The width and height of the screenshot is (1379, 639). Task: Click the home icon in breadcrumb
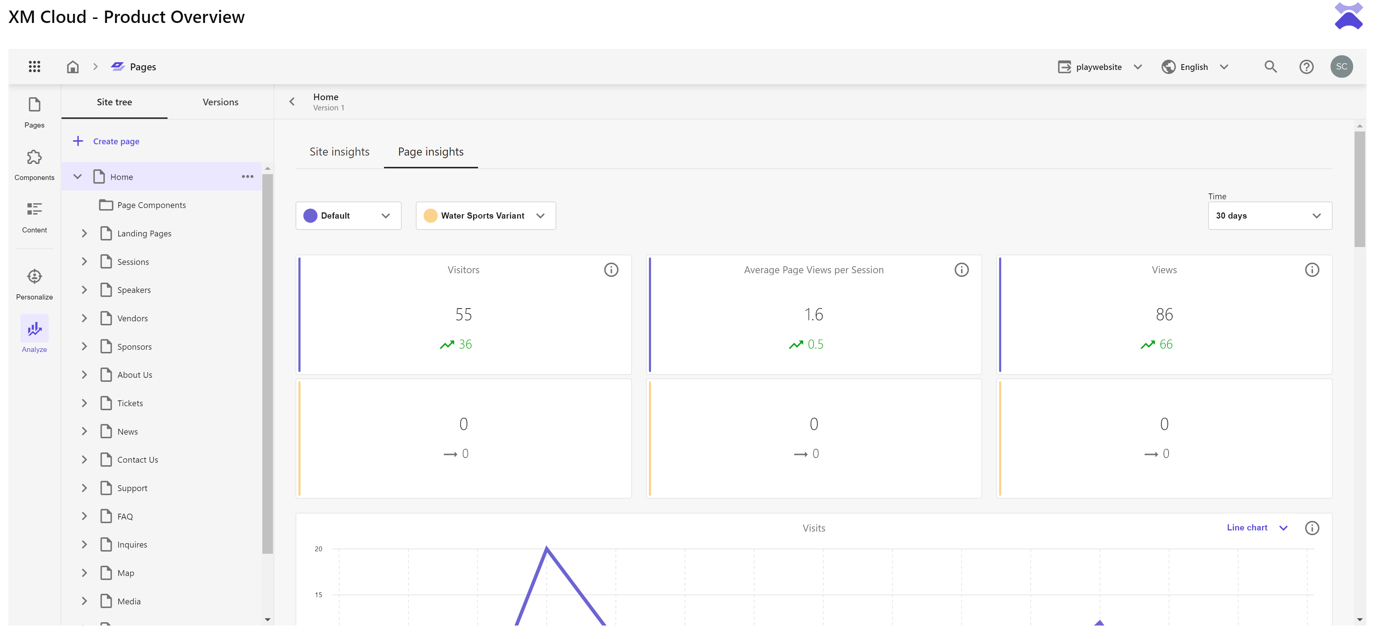[73, 67]
